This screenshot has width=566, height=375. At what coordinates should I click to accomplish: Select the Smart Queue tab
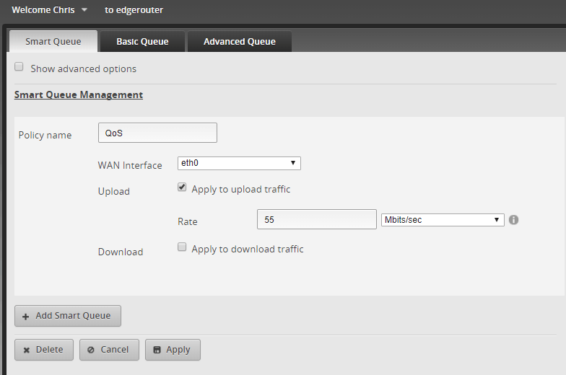pos(53,42)
